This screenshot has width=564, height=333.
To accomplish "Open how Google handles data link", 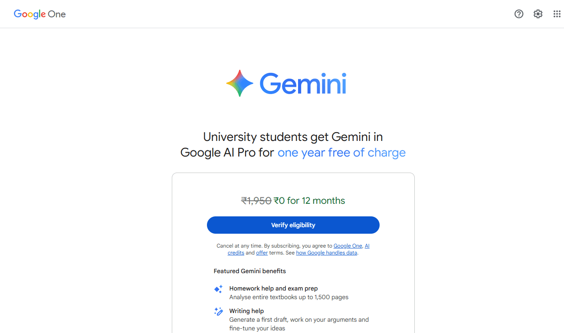I will (x=327, y=253).
